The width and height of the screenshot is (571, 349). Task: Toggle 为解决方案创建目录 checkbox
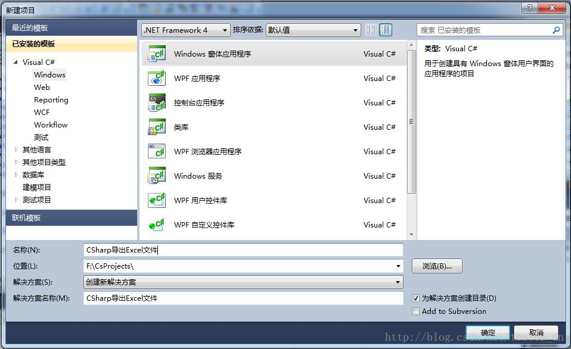click(x=415, y=298)
